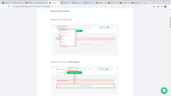
Task: Open the Integrations section screenshot image
Action: [x=85, y=81]
